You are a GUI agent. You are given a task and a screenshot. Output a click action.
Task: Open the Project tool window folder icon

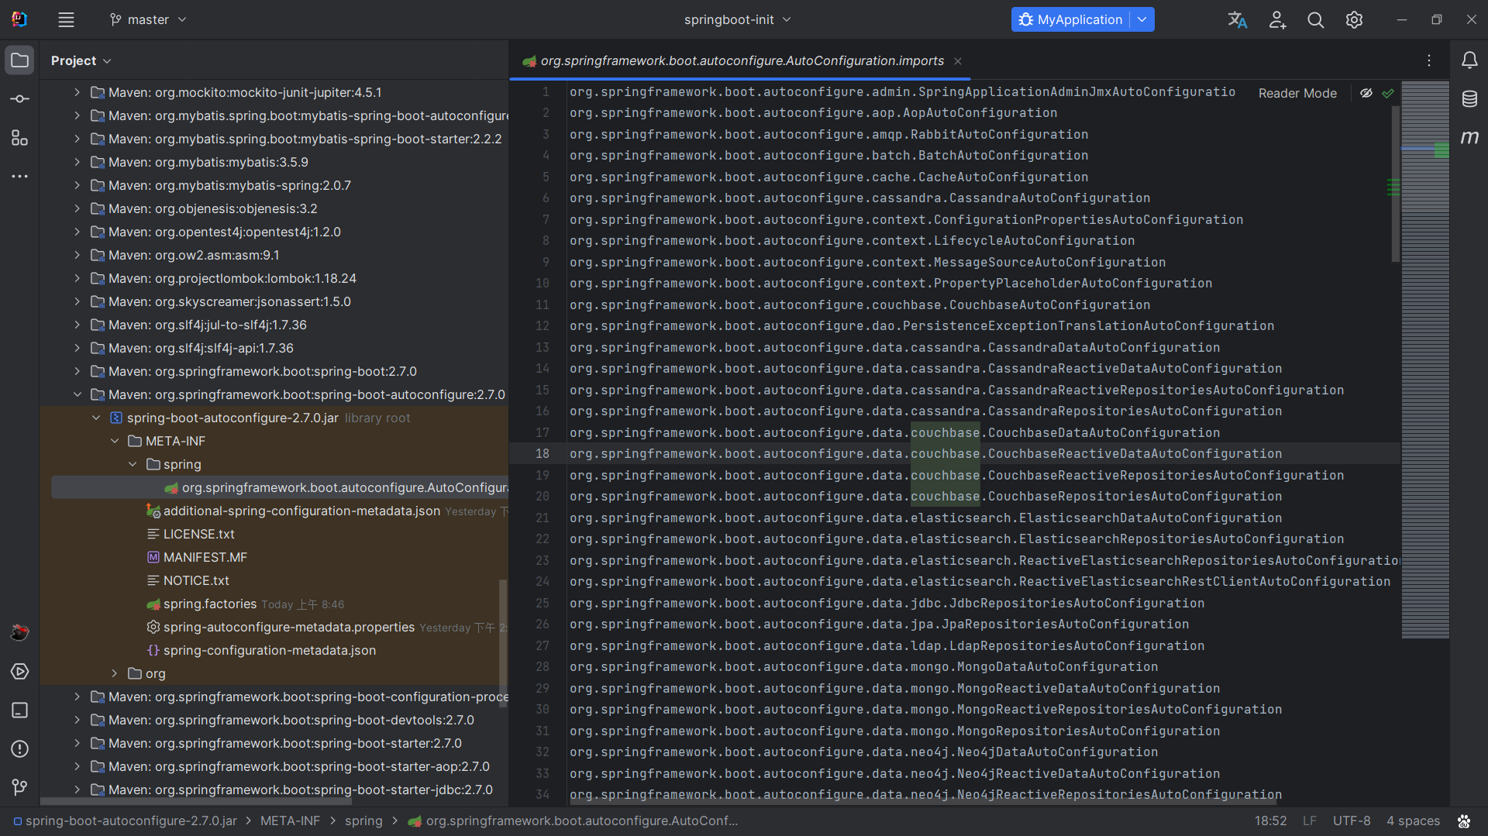[20, 60]
